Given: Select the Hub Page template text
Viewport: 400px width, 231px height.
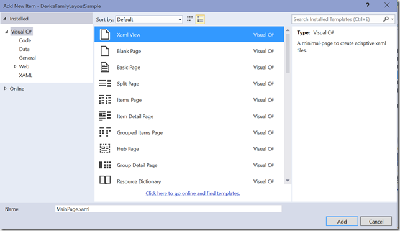Looking at the screenshot, I should click(127, 149).
